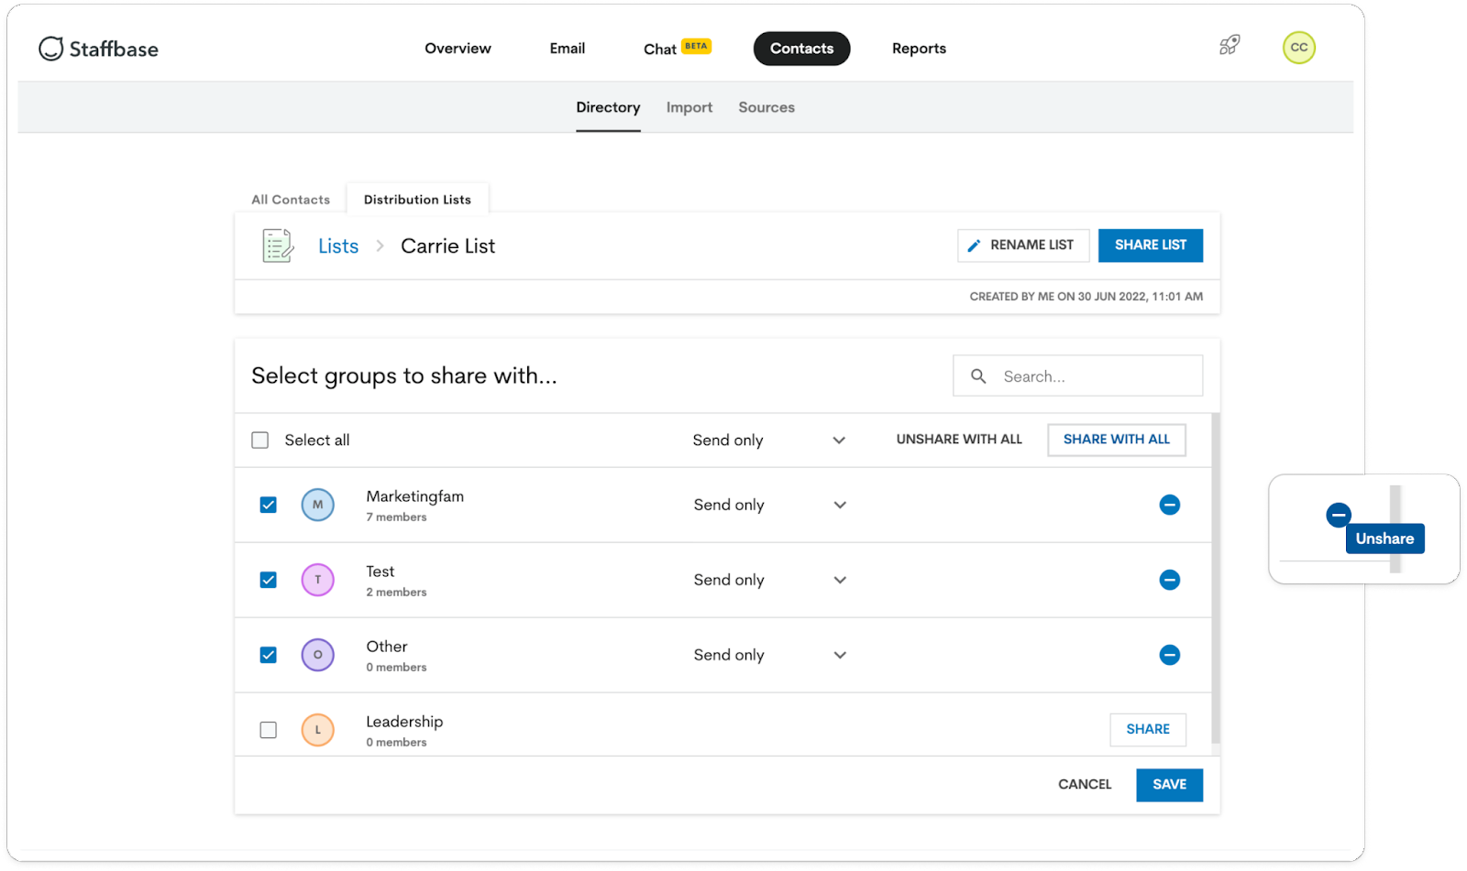Click the Other group O avatar
1467x871 pixels.
[318, 655]
